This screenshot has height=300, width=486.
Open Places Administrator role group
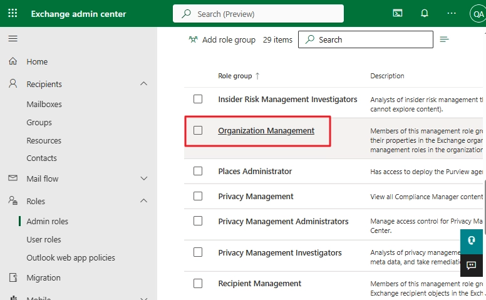[x=255, y=171]
